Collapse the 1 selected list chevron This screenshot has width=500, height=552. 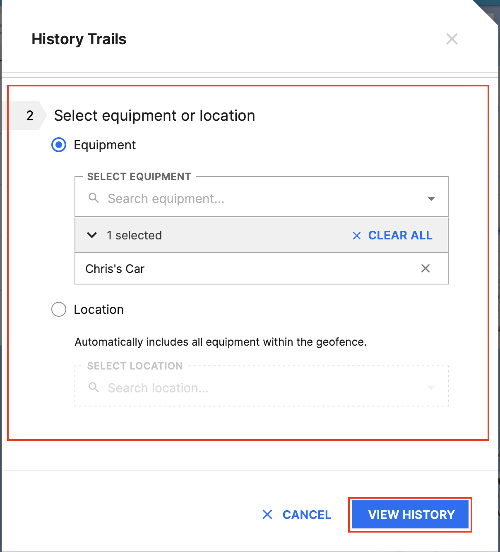click(x=92, y=235)
